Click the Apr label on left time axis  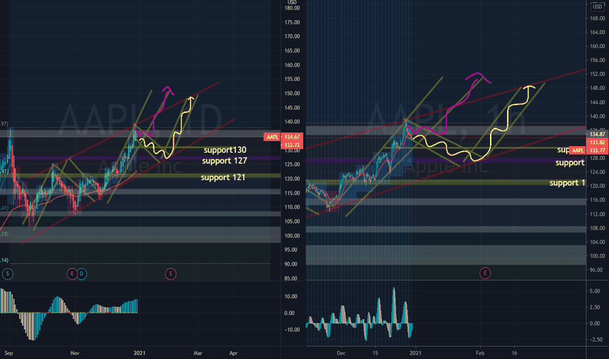pyautogui.click(x=233, y=353)
